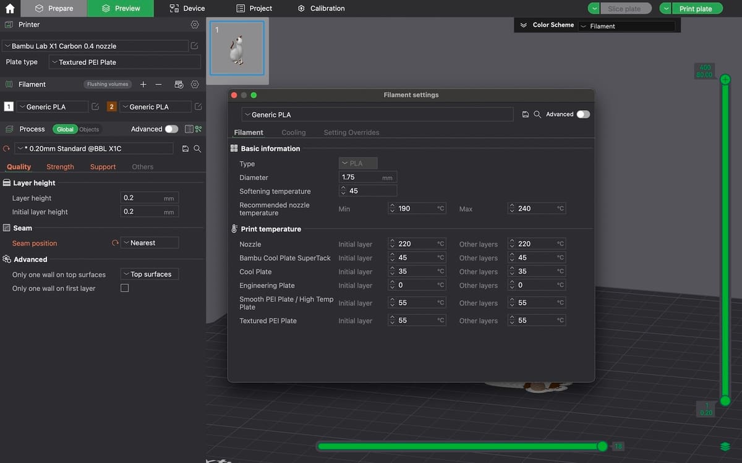Screen dimensions: 742x463
Task: Open Seam position Nearest dropdown
Action: point(150,243)
